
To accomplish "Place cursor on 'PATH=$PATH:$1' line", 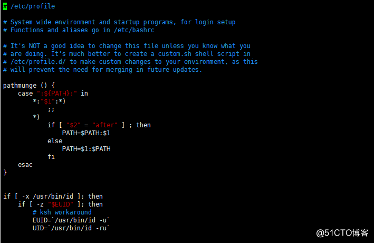I will pos(86,133).
